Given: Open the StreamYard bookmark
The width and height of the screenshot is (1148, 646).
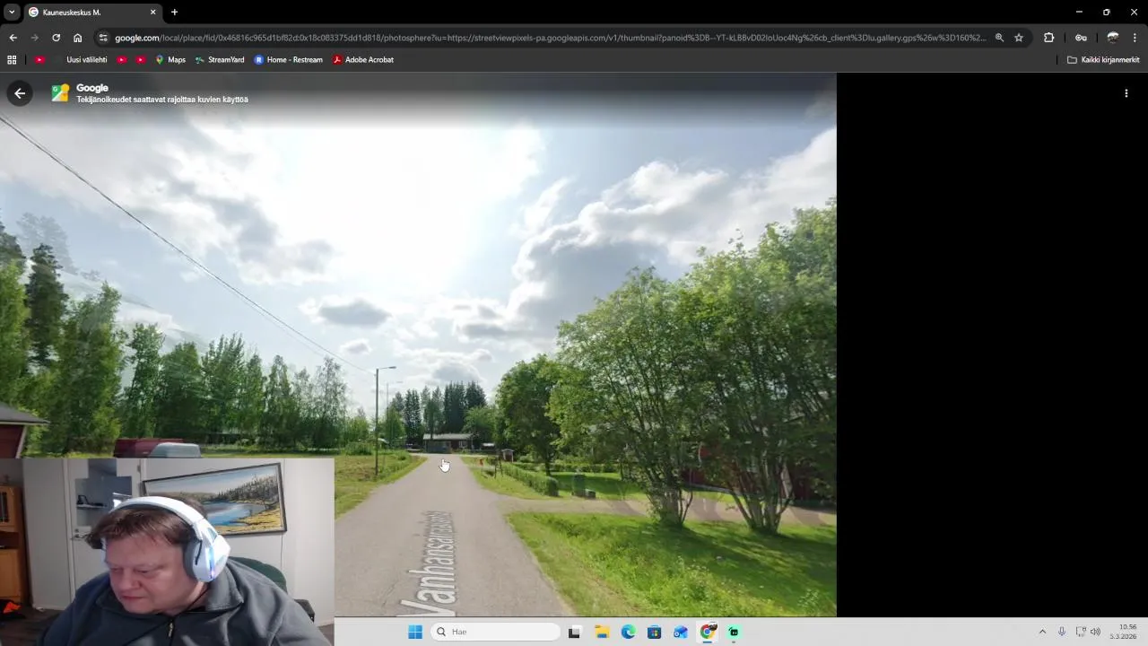Looking at the screenshot, I should (220, 60).
